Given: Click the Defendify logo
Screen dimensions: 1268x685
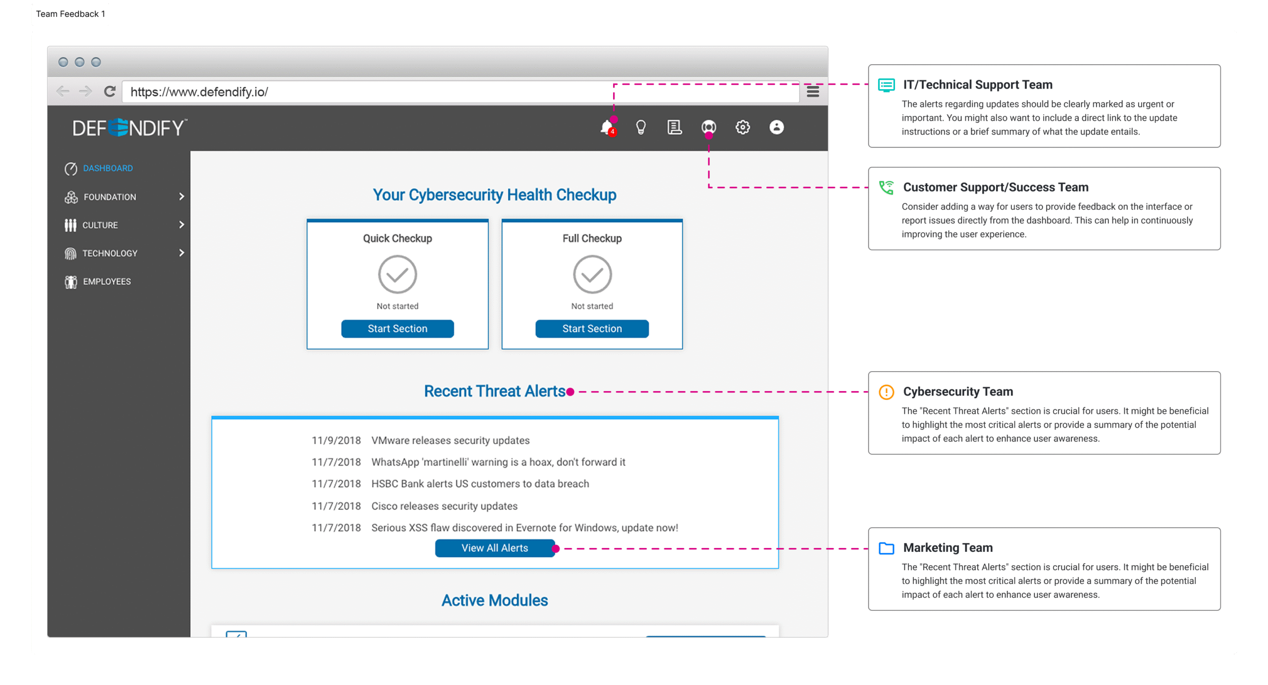Looking at the screenshot, I should click(130, 128).
